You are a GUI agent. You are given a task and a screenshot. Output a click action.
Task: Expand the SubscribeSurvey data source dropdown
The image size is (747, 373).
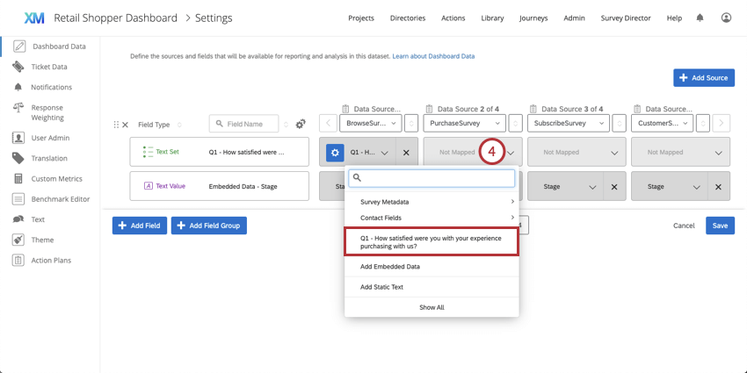pyautogui.click(x=568, y=124)
